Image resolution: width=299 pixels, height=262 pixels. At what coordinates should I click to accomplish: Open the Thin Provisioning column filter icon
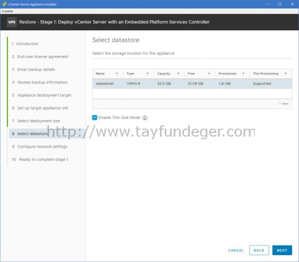(x=286, y=73)
